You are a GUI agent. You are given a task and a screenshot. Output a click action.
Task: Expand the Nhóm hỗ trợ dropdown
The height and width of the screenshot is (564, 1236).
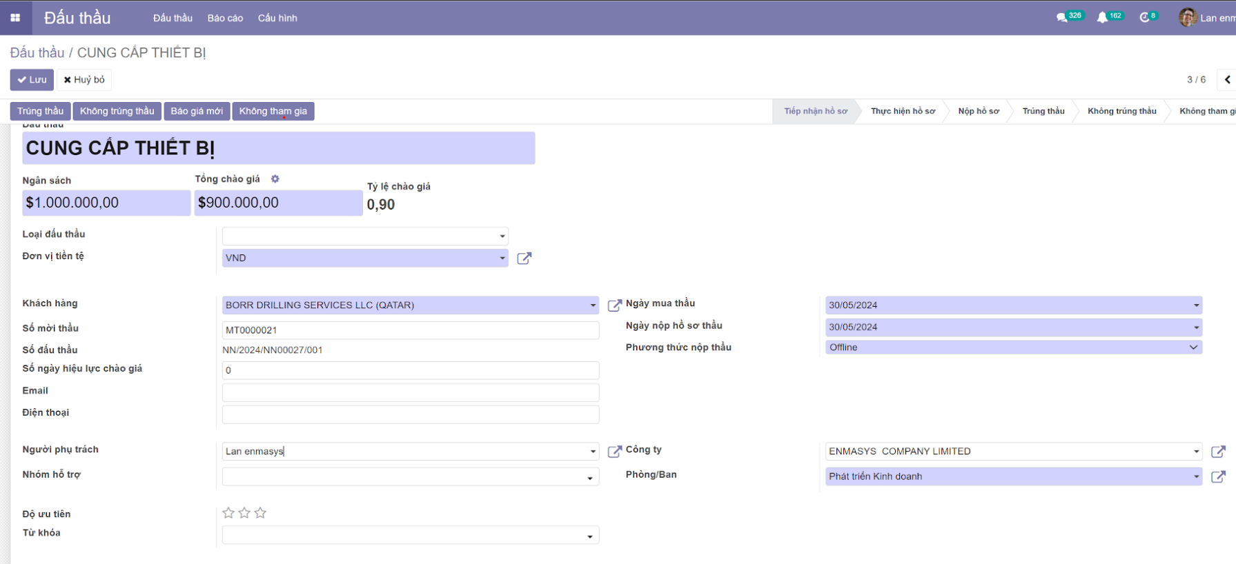589,478
